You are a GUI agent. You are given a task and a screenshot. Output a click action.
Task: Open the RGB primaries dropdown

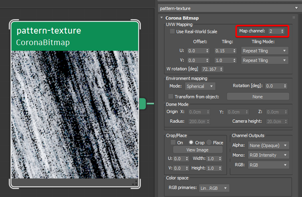(215, 188)
